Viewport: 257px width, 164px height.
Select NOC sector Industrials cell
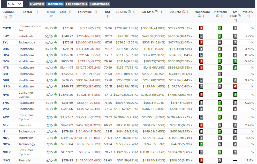(26, 138)
